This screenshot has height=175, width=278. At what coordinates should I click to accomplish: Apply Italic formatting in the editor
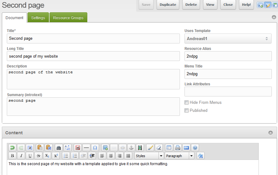[21, 156]
